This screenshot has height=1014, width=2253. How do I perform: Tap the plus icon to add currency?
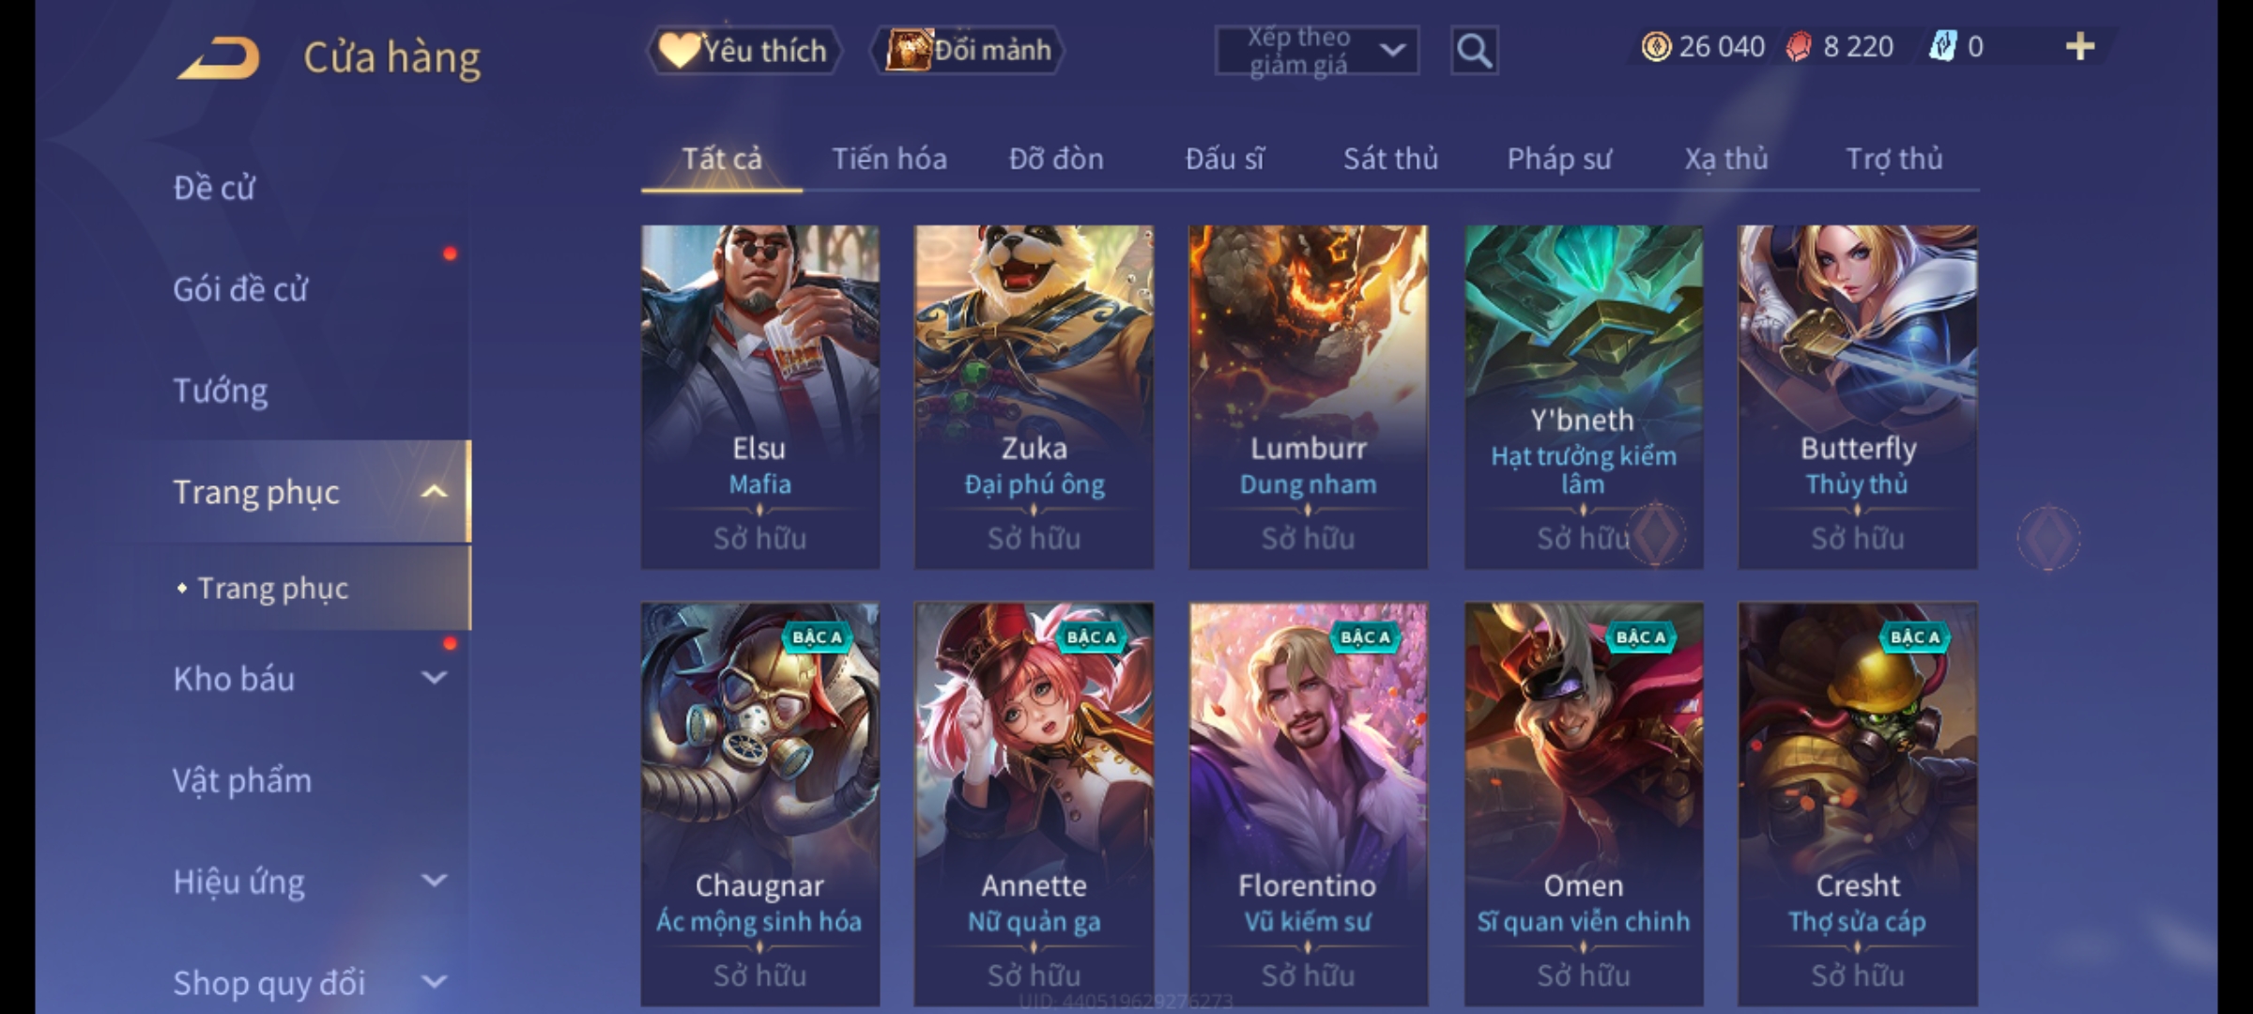click(2080, 46)
